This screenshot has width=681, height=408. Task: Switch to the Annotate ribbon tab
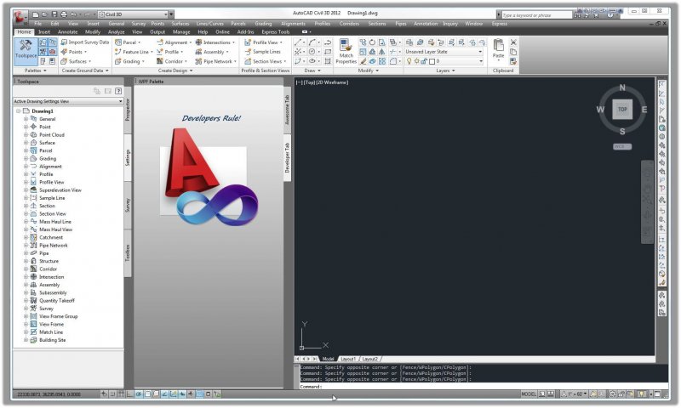[x=67, y=31]
